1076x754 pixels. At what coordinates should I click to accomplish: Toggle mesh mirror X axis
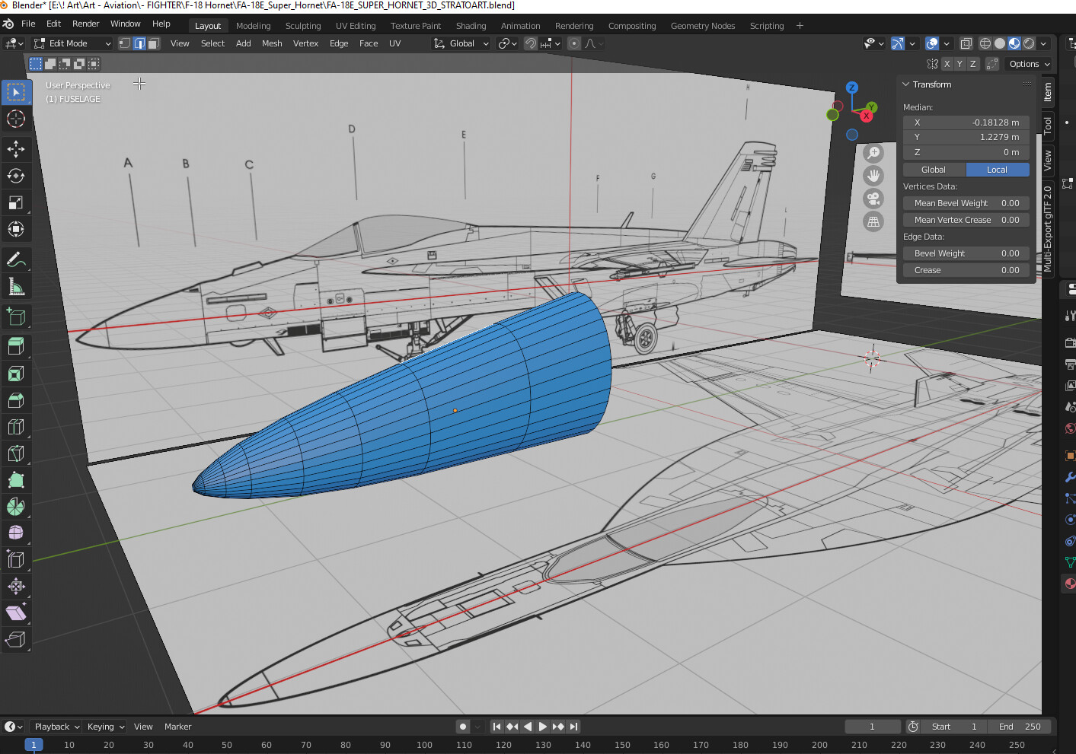pyautogui.click(x=947, y=64)
